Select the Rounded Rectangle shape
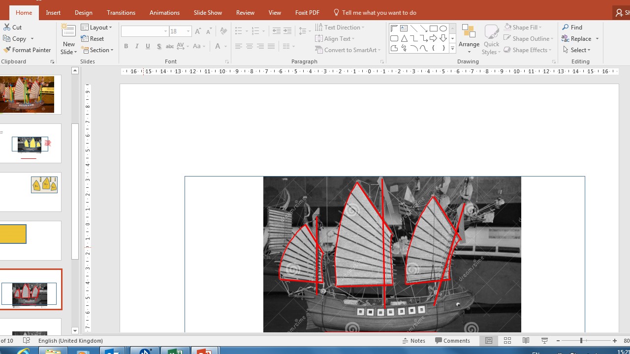Image resolution: width=630 pixels, height=354 pixels. coord(394,38)
